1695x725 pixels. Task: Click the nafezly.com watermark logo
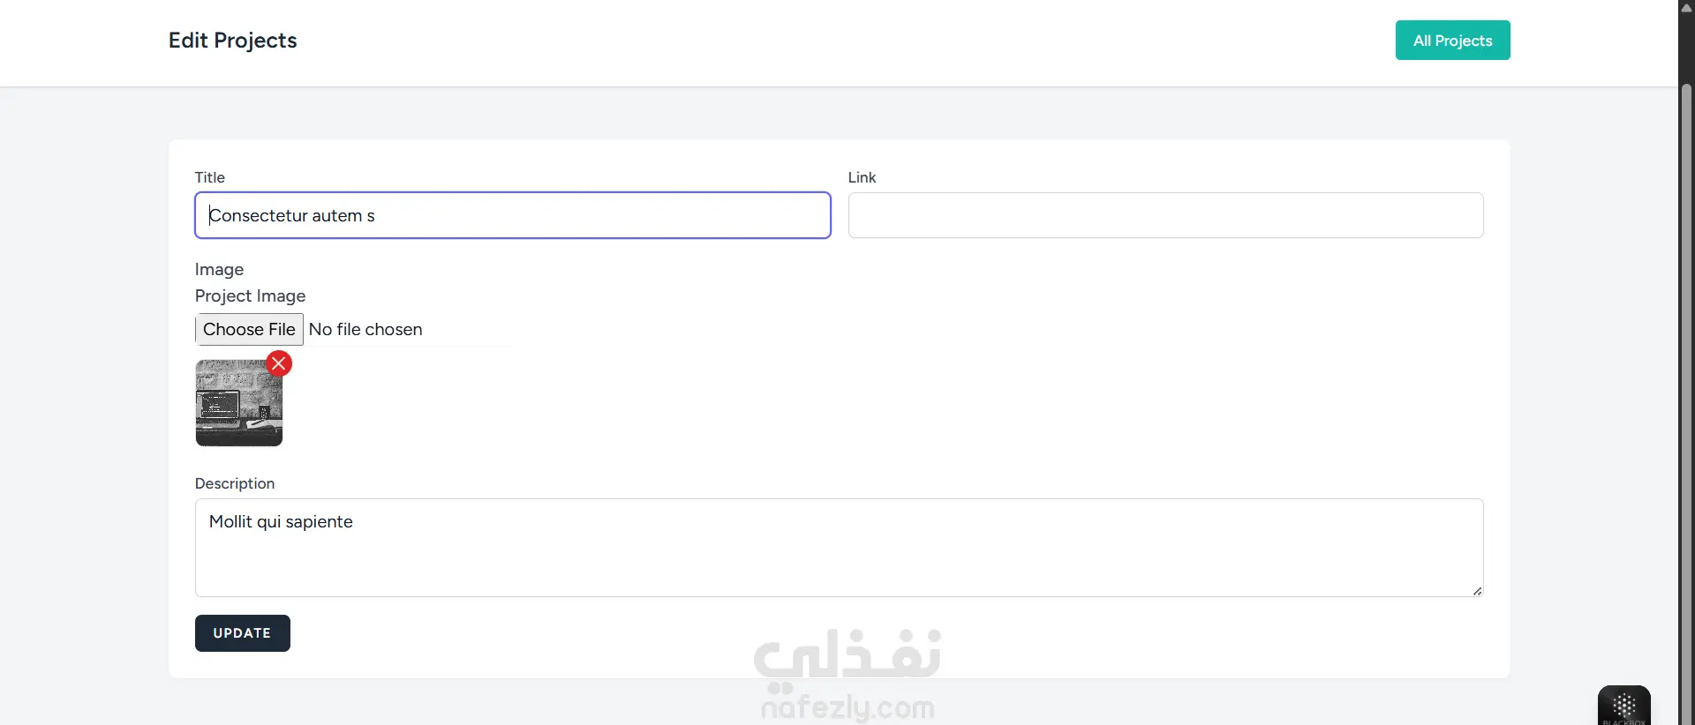click(847, 675)
